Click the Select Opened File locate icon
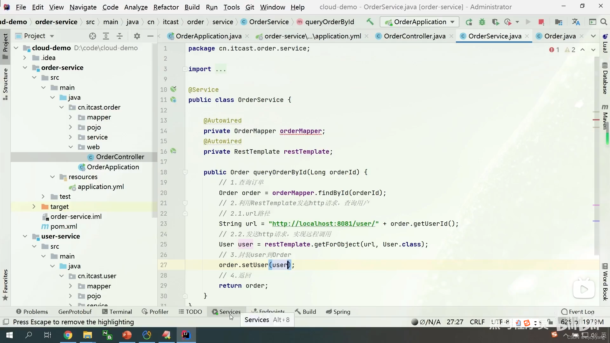Viewport: 610px width, 343px height. 92,36
